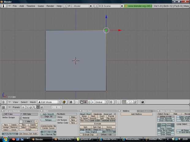The width and height of the screenshot is (190, 142).
Task: Open the Scene context panel icon
Action: tap(42, 107)
